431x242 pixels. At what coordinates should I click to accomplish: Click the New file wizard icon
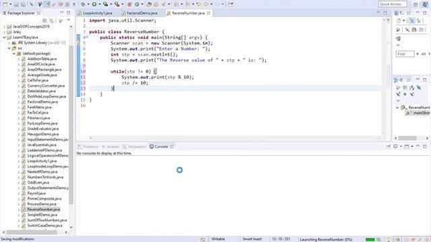tap(5, 4)
